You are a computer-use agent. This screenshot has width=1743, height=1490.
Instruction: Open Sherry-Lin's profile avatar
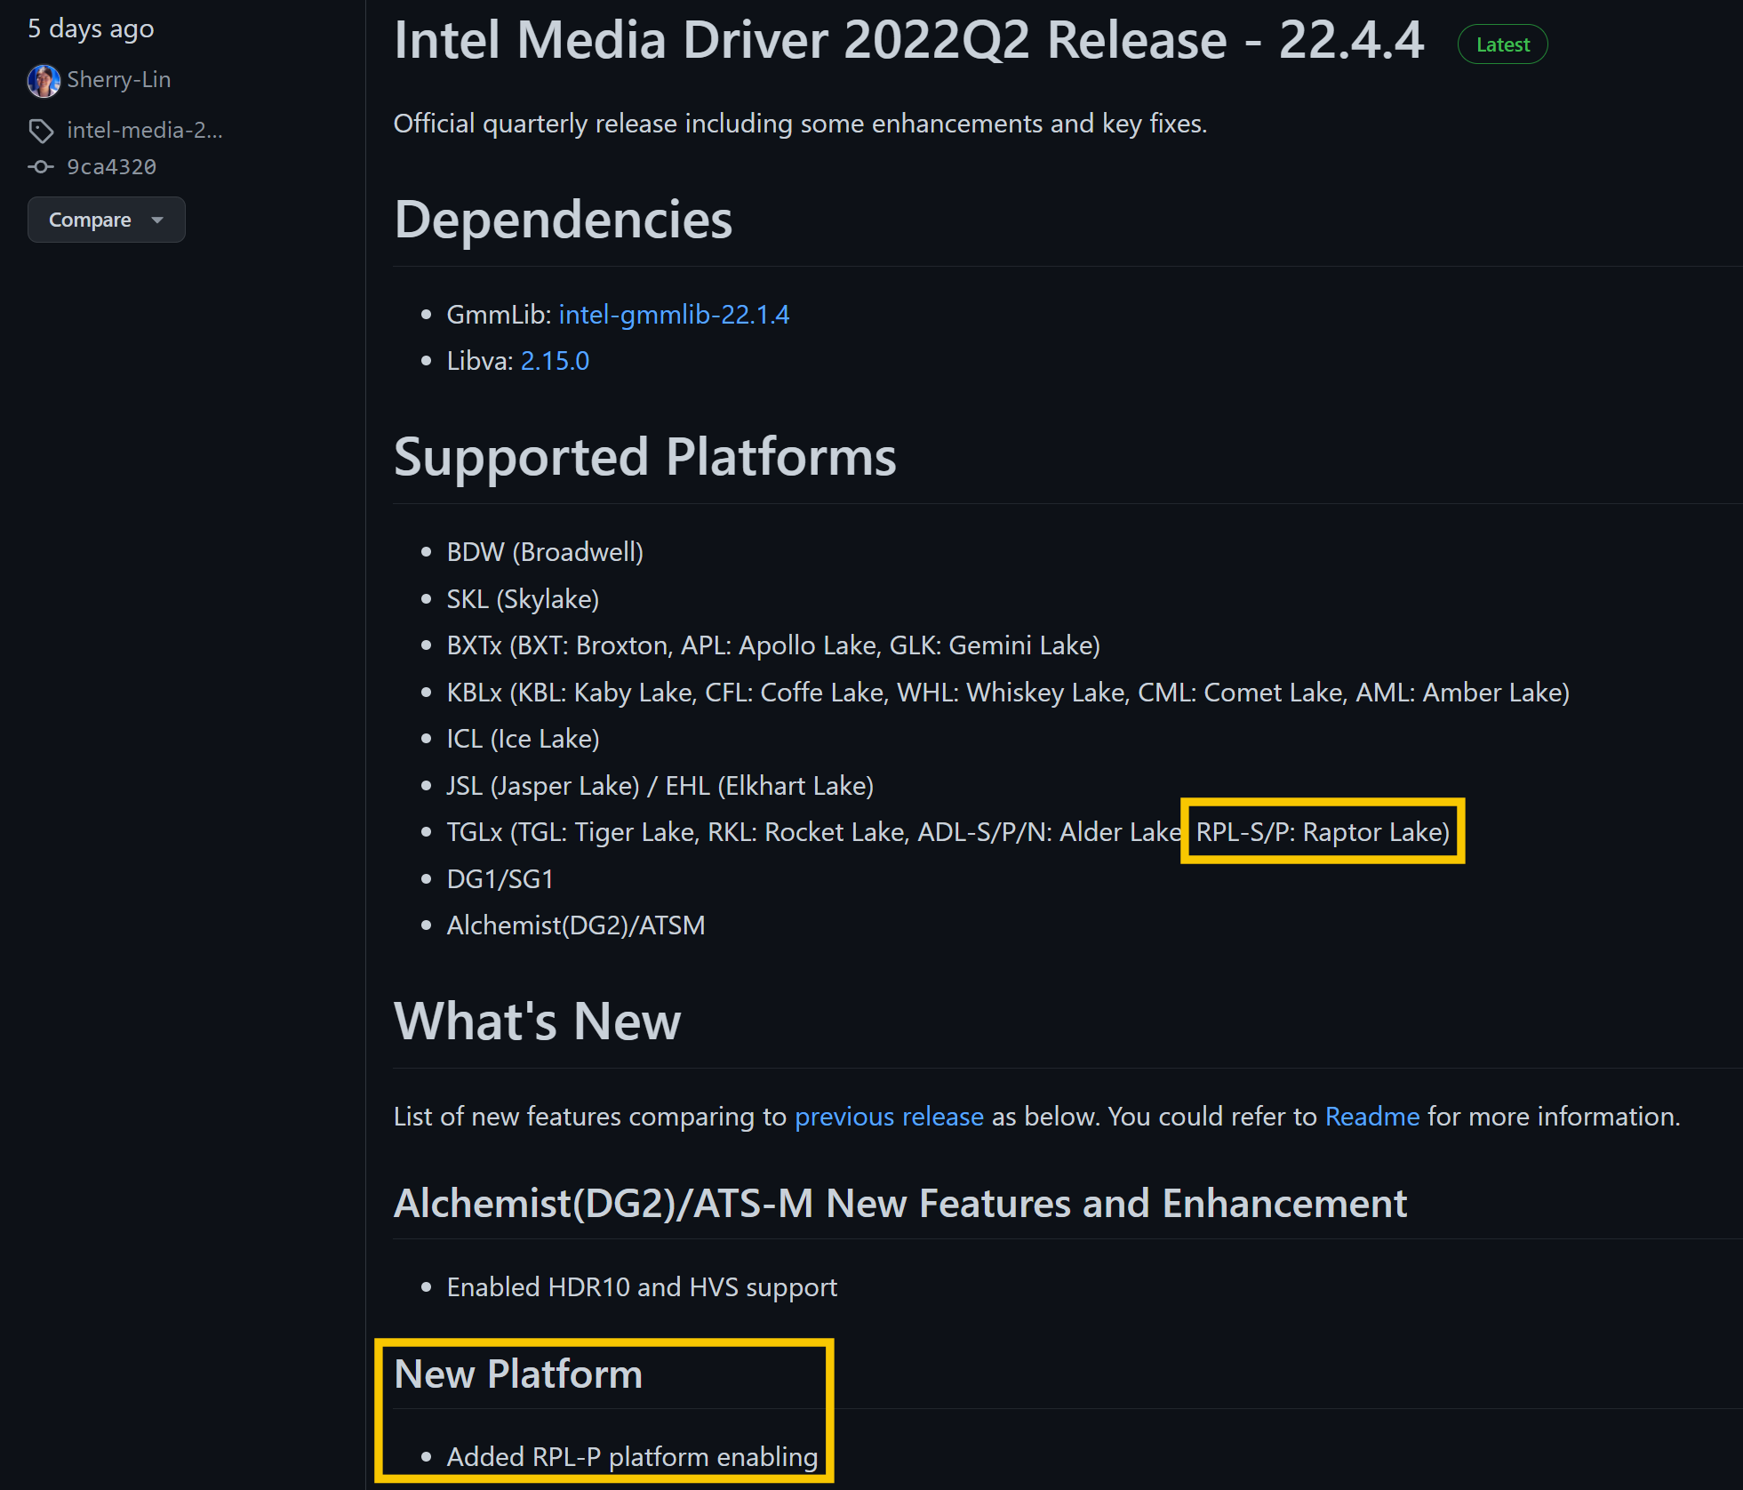coord(43,80)
